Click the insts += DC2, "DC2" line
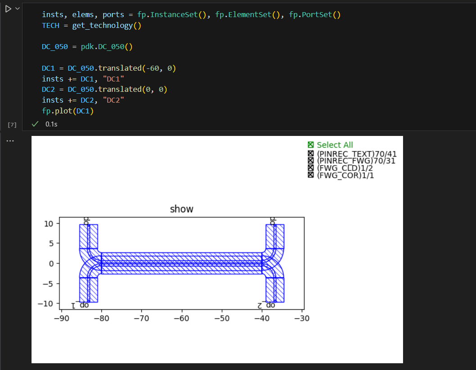Viewport: 476px width, 370px height. (83, 100)
